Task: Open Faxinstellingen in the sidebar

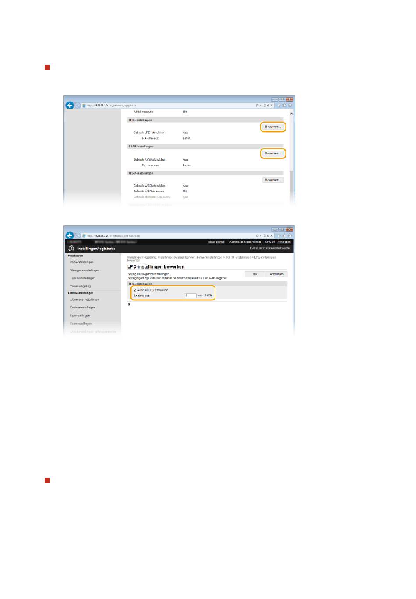Action: 80,315
